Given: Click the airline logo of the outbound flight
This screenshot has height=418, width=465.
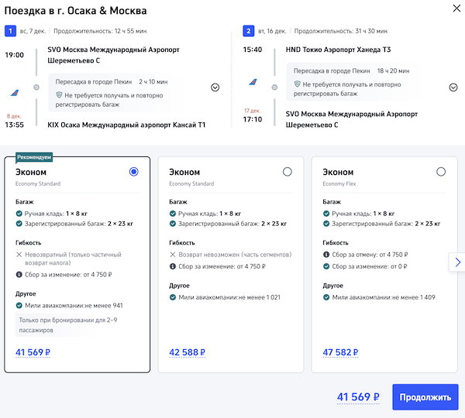Looking at the screenshot, I should coord(15,91).
